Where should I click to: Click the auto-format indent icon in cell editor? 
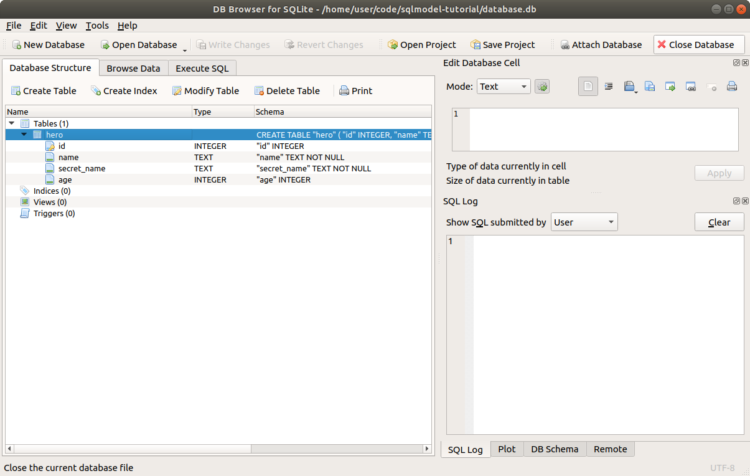(x=609, y=87)
